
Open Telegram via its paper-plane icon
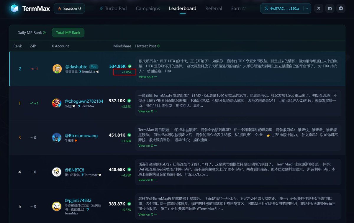tap(341, 8)
